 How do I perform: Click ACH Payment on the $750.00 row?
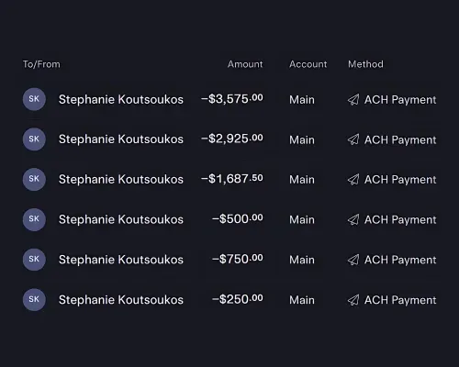400,260
